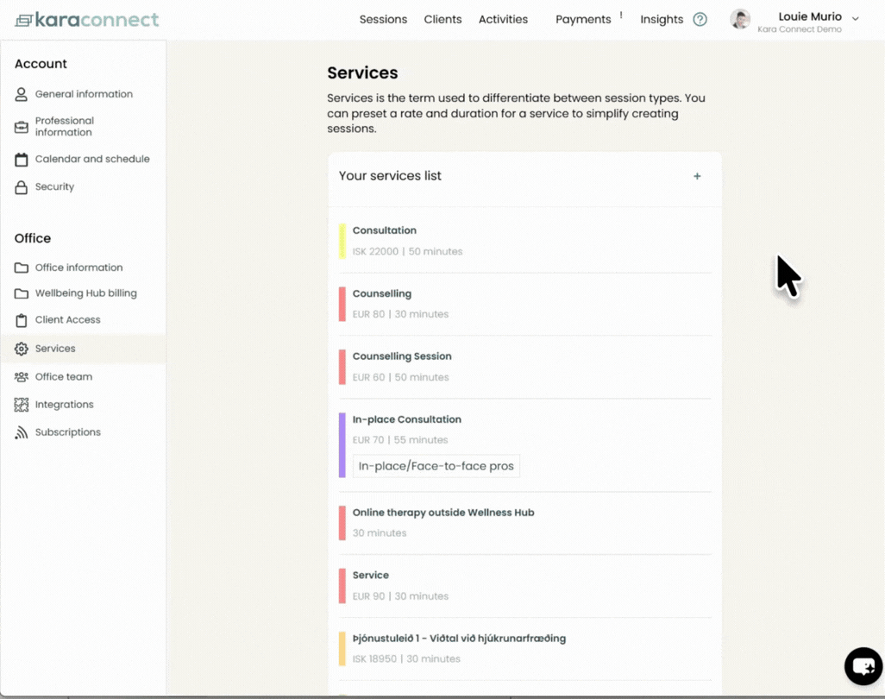Click the Services gear icon
885x699 pixels.
coord(21,349)
